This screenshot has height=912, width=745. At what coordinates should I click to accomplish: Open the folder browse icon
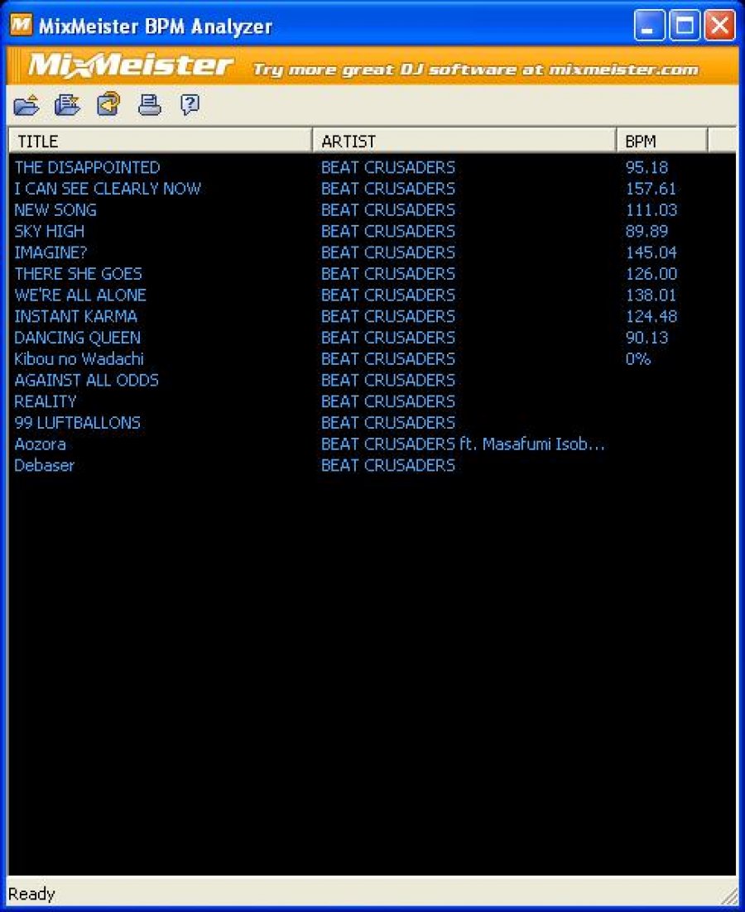pos(26,105)
